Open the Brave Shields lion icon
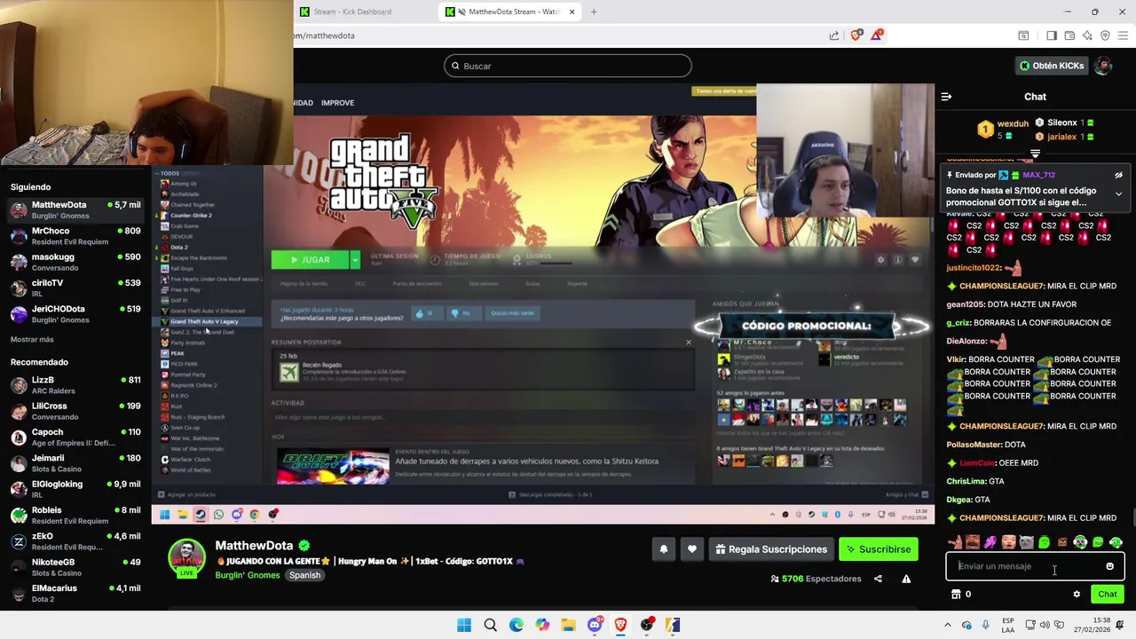Screen dimensions: 1136x639 tap(856, 35)
